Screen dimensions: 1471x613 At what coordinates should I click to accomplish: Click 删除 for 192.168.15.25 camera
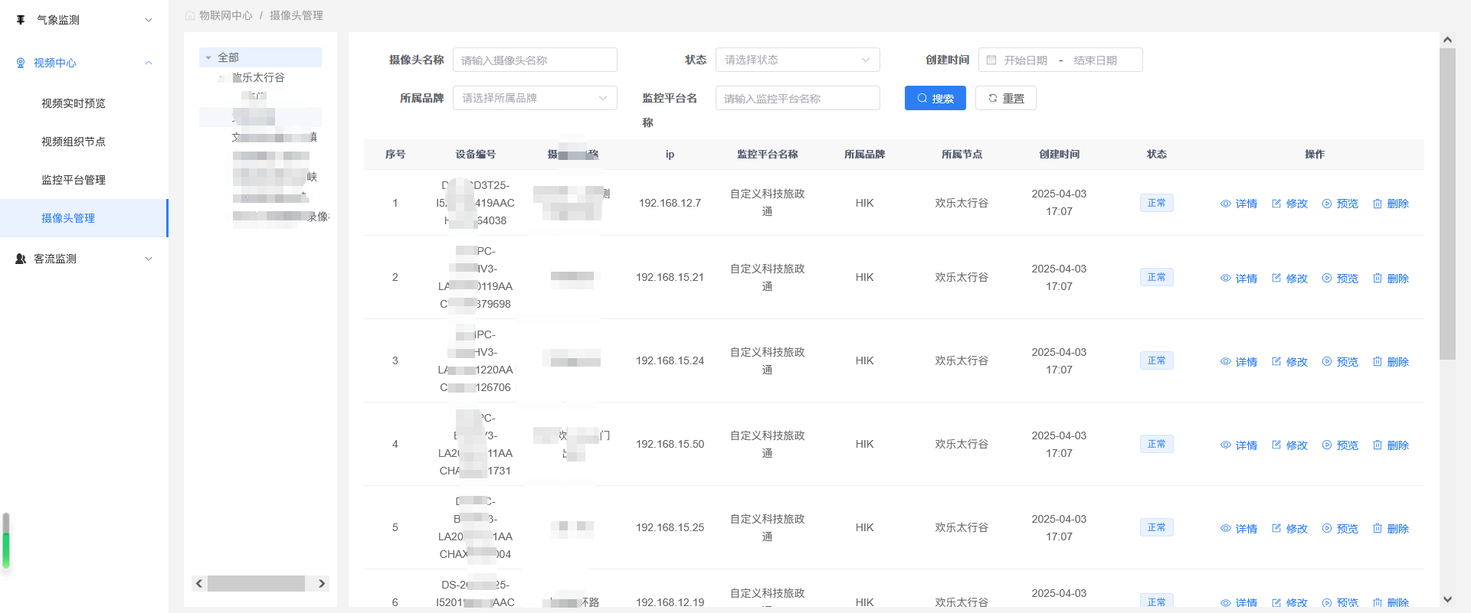1391,529
